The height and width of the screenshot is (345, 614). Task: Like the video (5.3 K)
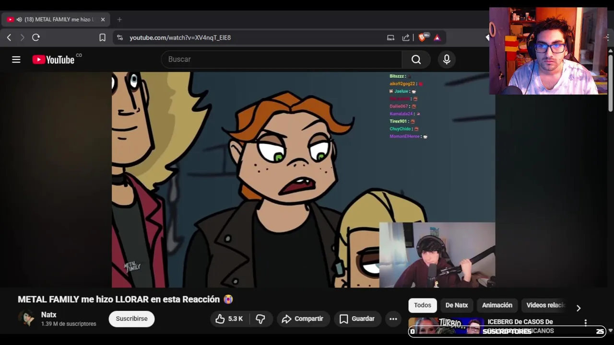pos(229,319)
